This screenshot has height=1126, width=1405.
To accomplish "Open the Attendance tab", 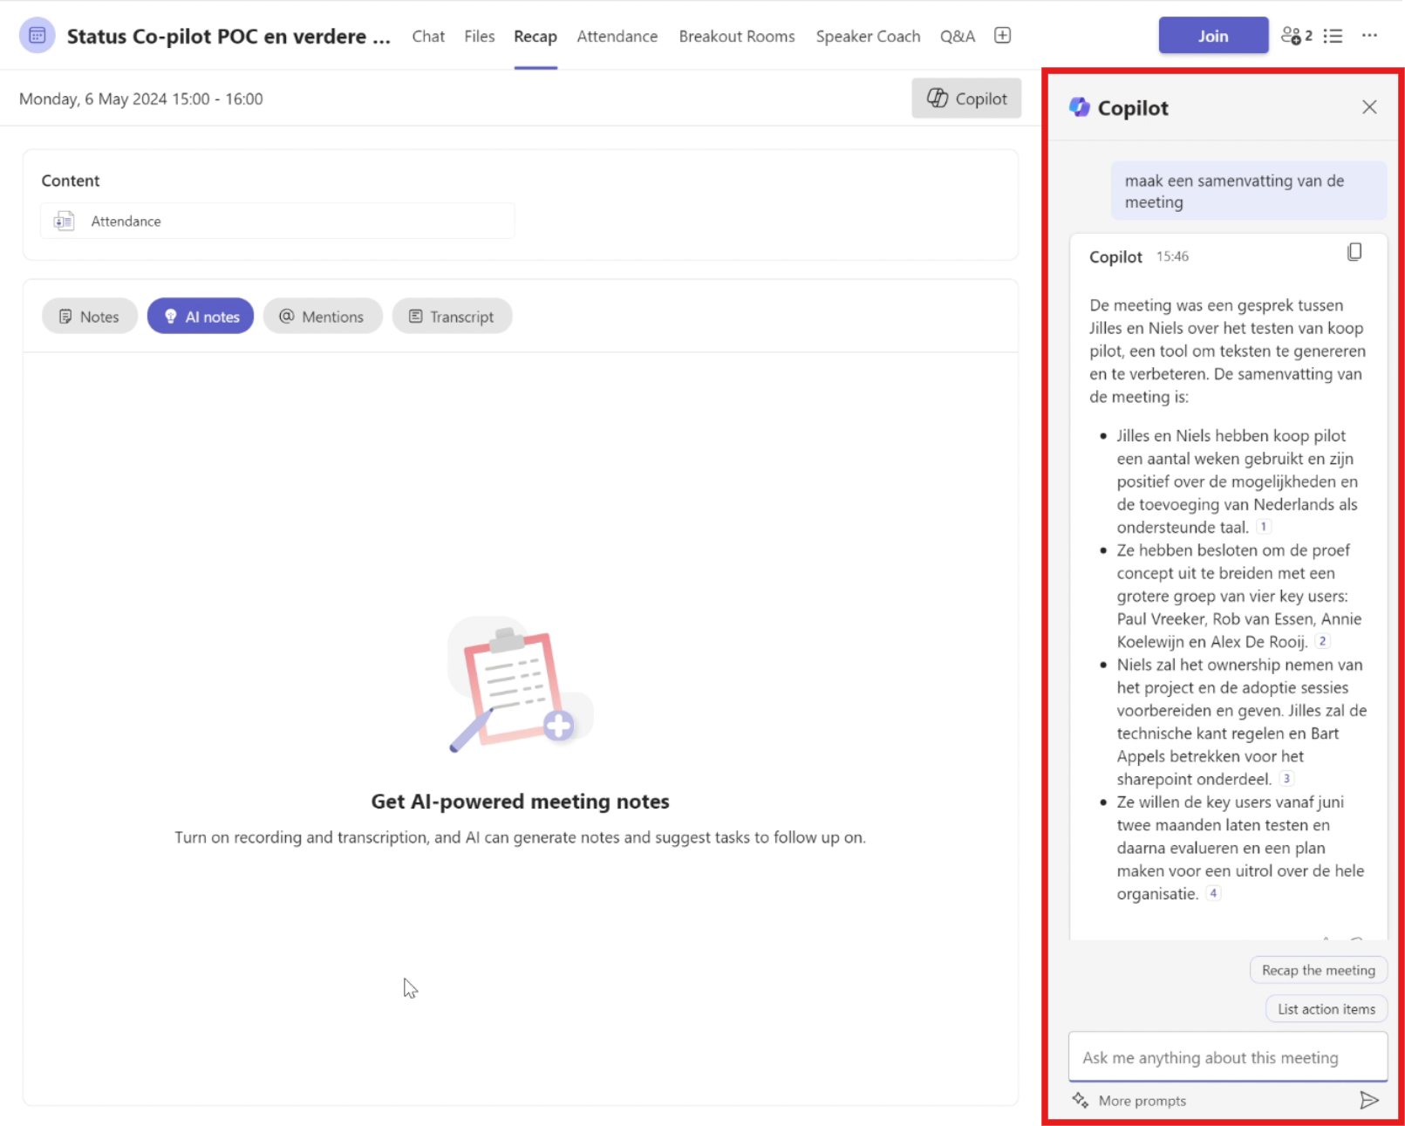I will pyautogui.click(x=617, y=37).
